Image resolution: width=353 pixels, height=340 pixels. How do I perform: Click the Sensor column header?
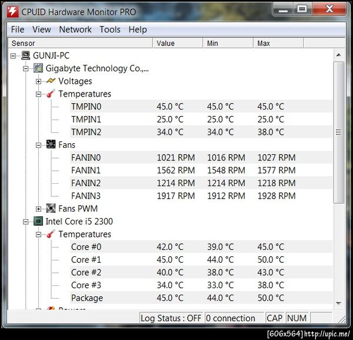coord(81,43)
